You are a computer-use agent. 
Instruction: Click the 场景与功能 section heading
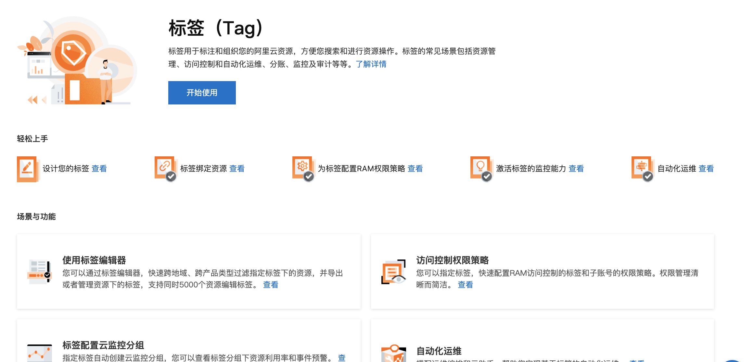36,217
